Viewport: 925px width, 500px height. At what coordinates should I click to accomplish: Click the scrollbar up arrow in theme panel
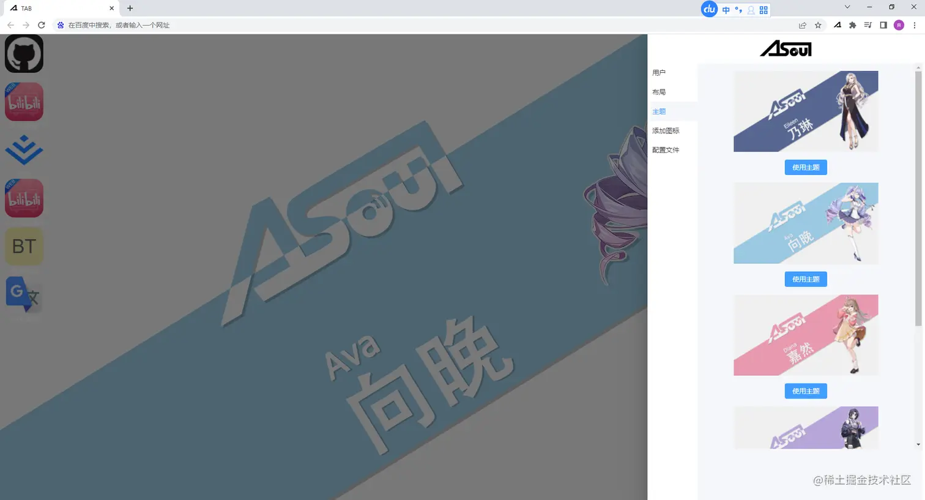point(918,67)
